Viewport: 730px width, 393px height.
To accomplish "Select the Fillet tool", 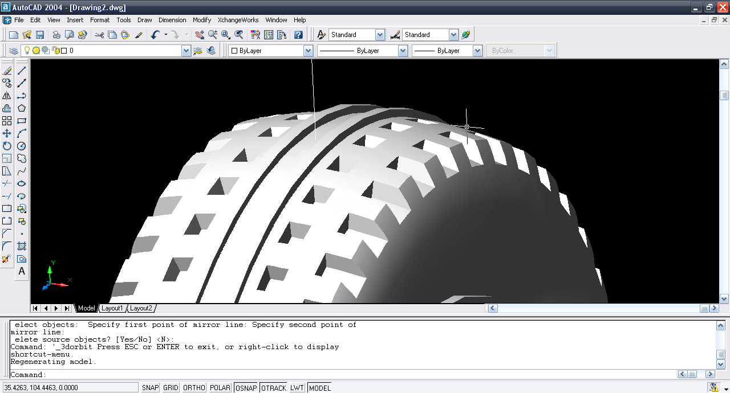I will tap(7, 246).
